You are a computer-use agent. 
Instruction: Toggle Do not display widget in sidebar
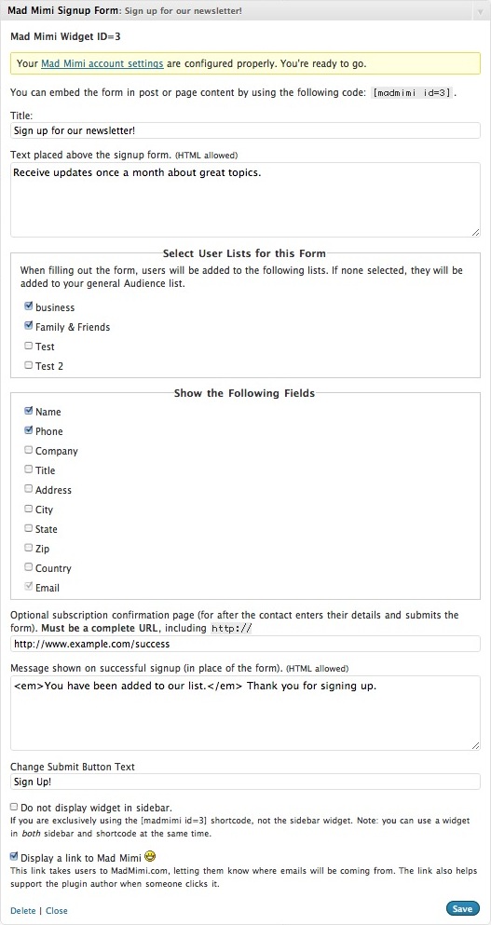[14, 807]
